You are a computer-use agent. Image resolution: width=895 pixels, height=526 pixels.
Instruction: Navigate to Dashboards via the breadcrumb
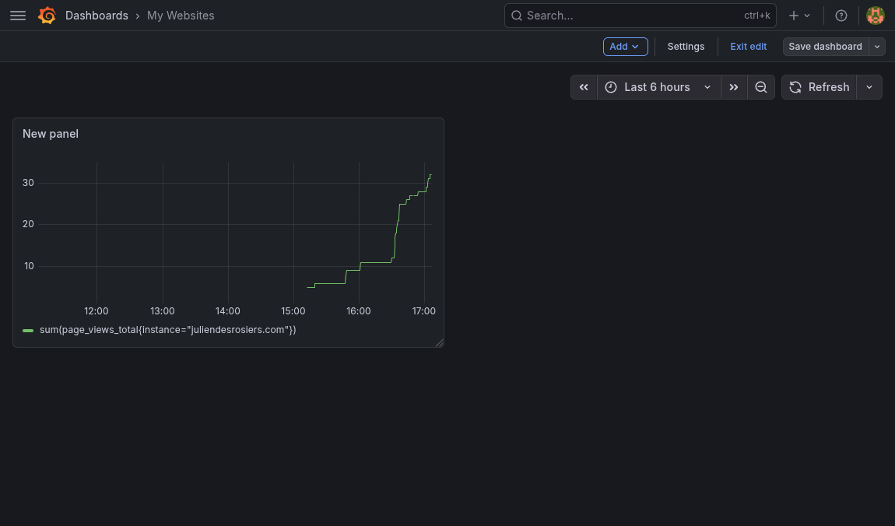pyautogui.click(x=97, y=15)
